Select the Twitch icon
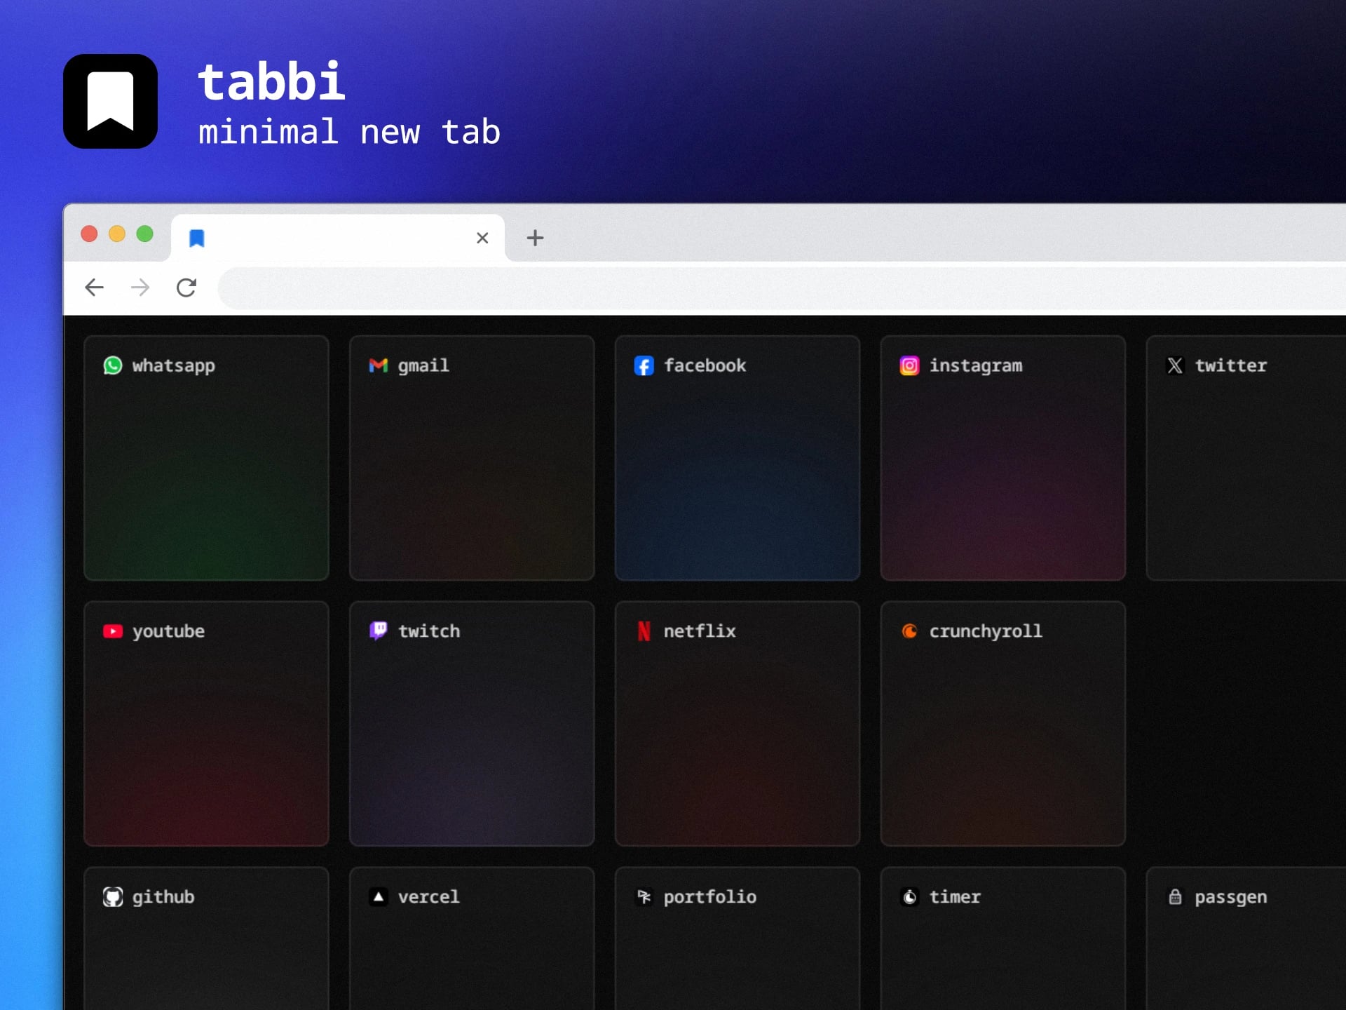This screenshot has height=1010, width=1346. (378, 631)
